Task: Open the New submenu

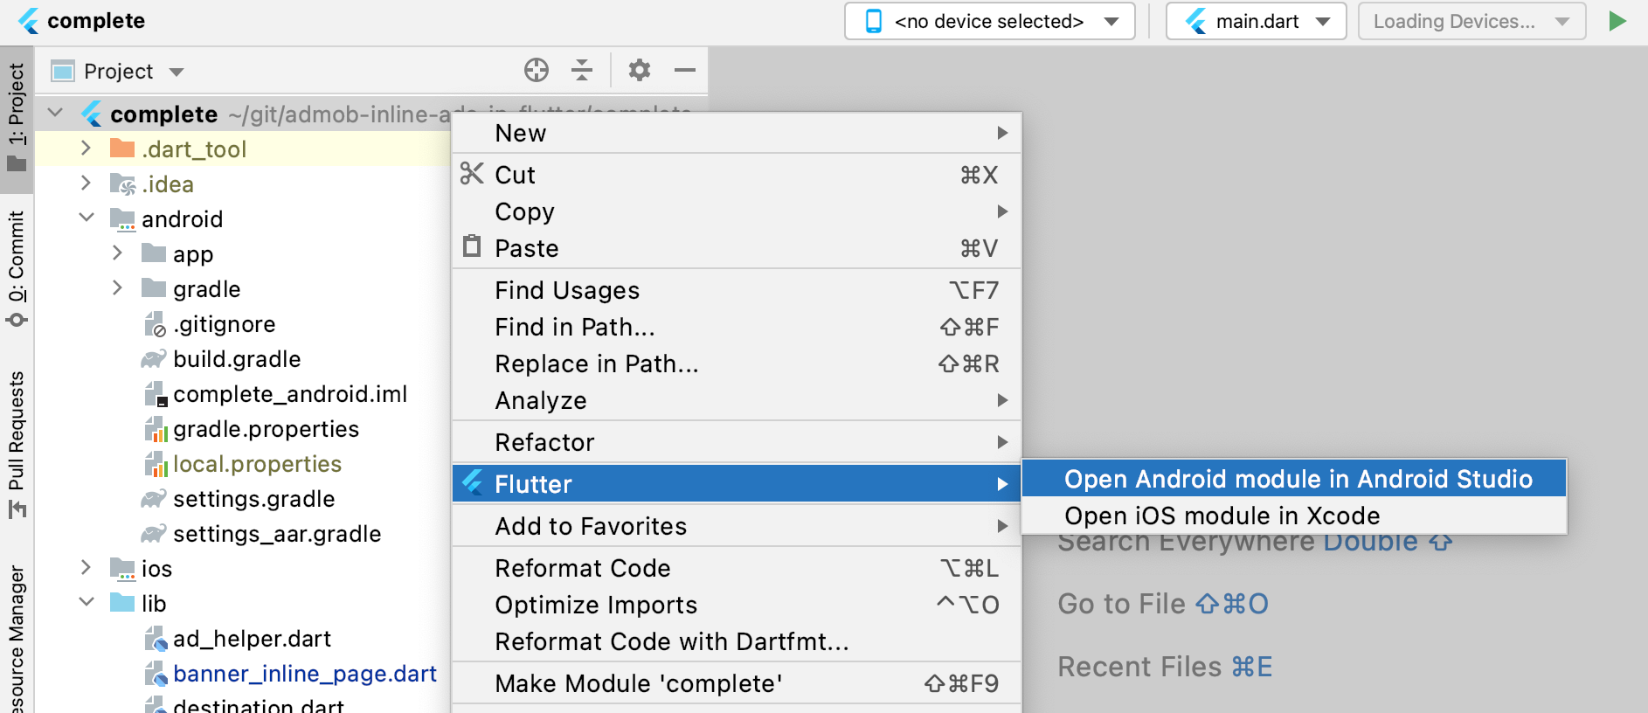Action: (736, 133)
